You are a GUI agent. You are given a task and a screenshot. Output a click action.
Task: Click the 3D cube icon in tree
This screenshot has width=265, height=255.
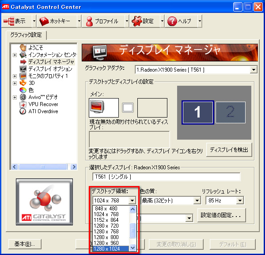[x=23, y=83]
